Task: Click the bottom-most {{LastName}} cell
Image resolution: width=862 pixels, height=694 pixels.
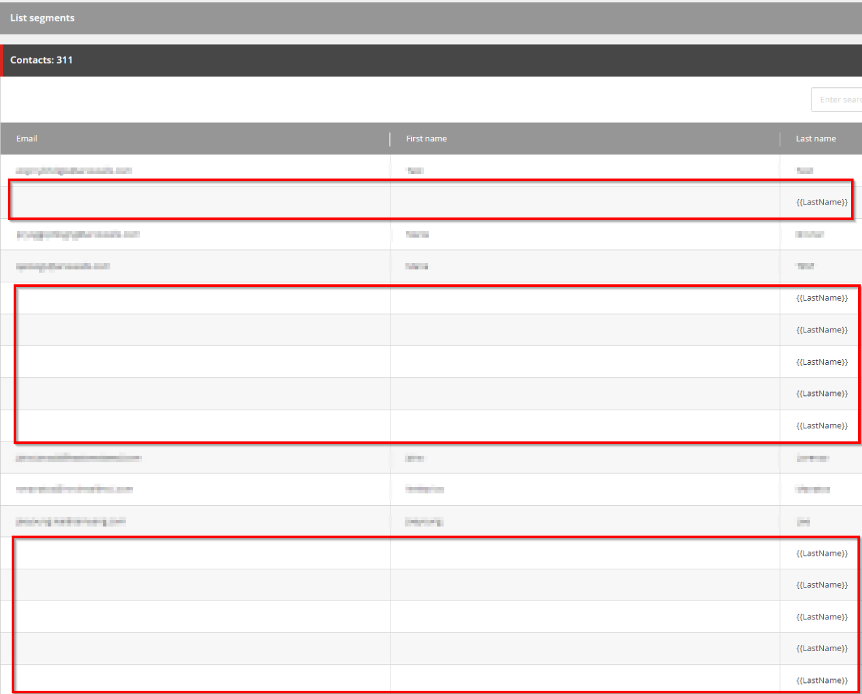Action: [x=820, y=680]
